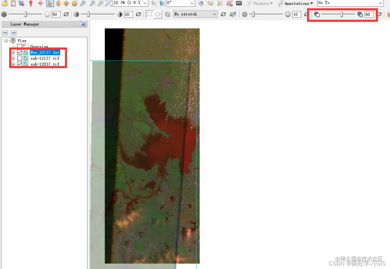The width and height of the screenshot is (390, 269).
Task: Select the red pin cursor value tool
Action: point(31,3)
